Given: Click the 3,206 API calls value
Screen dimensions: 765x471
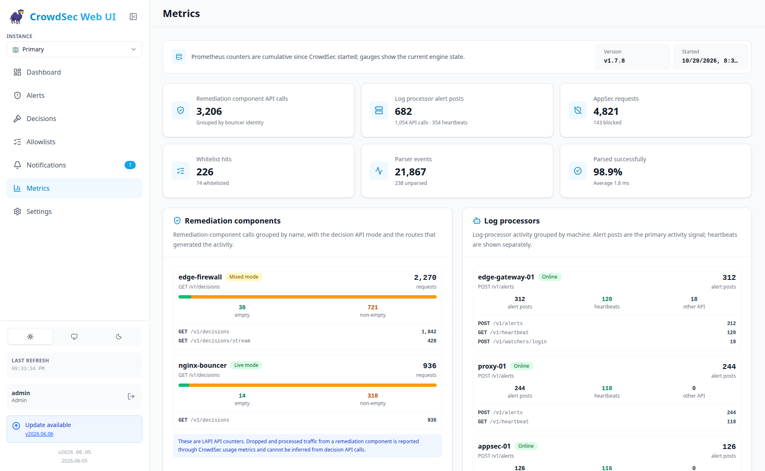Looking at the screenshot, I should [x=209, y=112].
